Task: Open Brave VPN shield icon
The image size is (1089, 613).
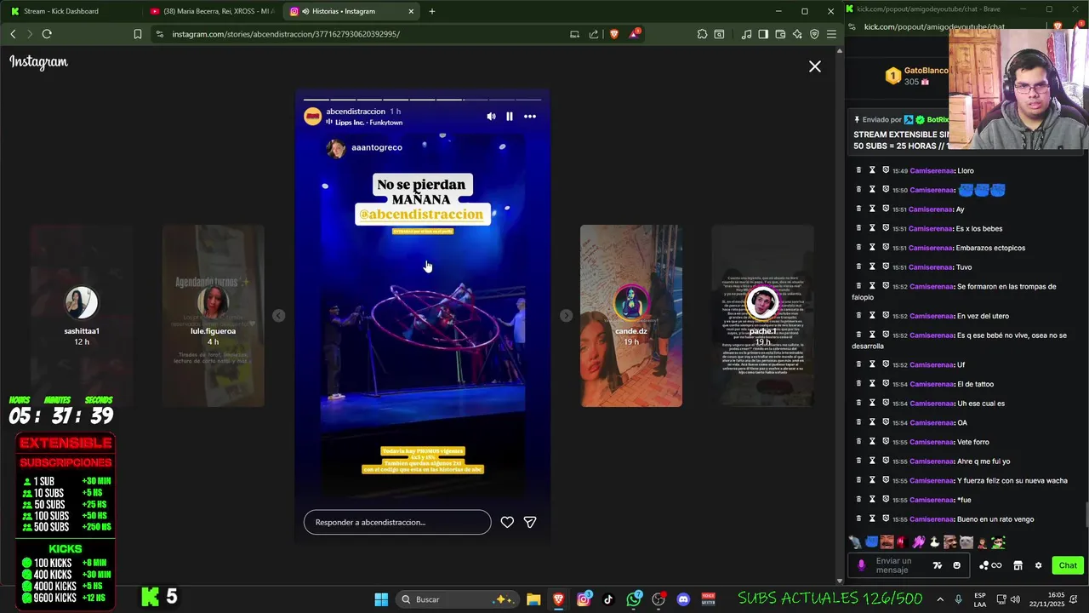Action: coord(814,34)
